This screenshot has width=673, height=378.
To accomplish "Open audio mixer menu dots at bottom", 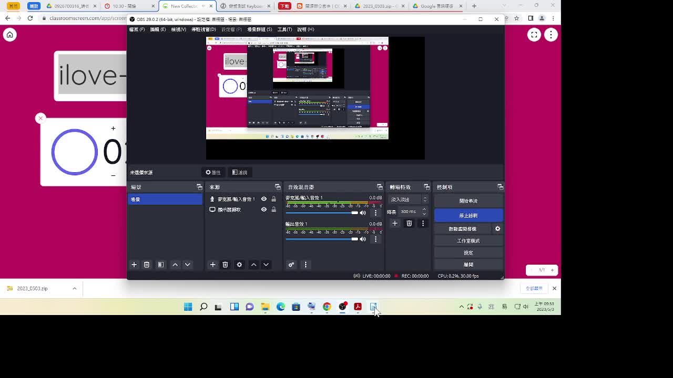I will (305, 265).
